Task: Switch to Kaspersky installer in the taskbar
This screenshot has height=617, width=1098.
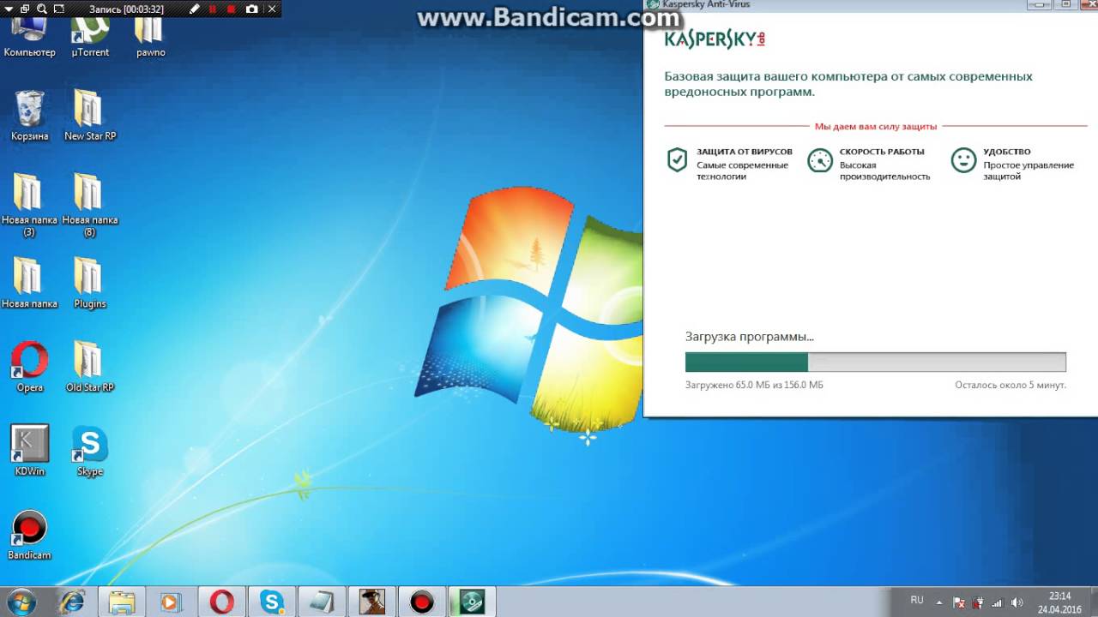Action: coord(472,602)
